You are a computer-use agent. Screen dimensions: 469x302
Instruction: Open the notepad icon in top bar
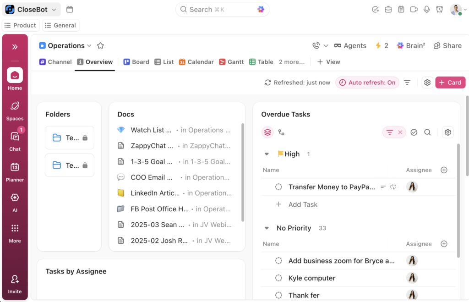point(401,9)
